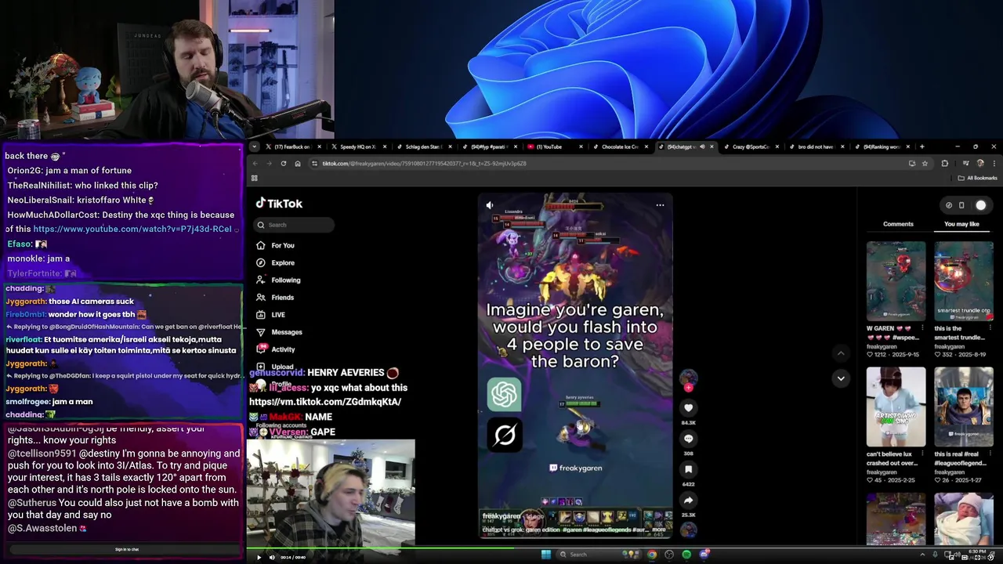The height and width of the screenshot is (564, 1003).
Task: Reload the page in Chrome
Action: pos(283,164)
